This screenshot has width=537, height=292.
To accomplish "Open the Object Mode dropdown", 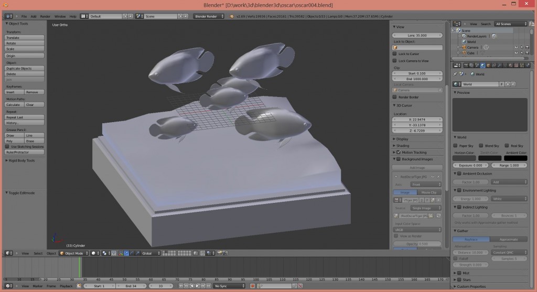I will [x=73, y=253].
